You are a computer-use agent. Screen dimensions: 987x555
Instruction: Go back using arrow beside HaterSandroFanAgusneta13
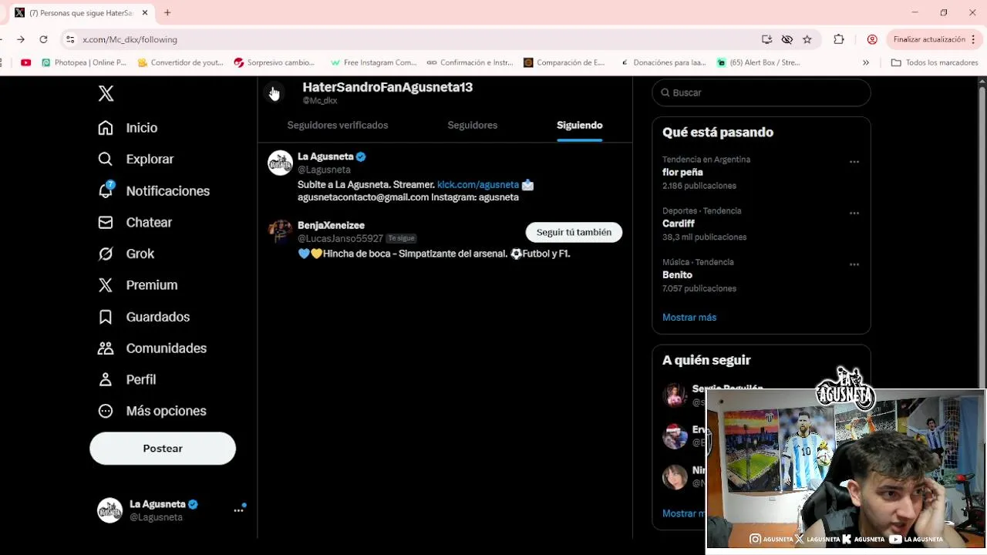[273, 93]
